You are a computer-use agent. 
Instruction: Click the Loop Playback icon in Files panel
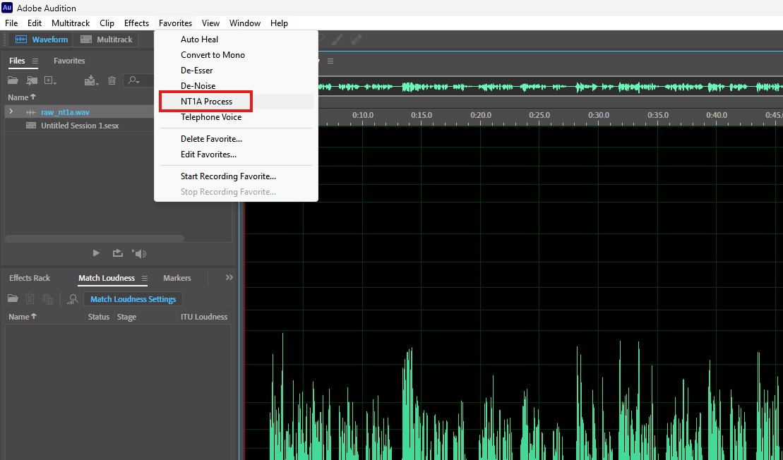click(x=118, y=253)
